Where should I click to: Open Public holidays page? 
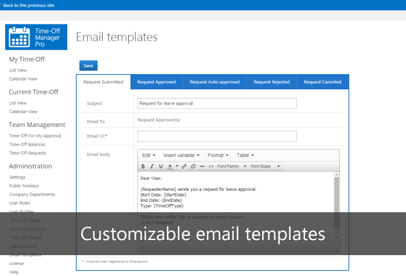pyautogui.click(x=24, y=186)
